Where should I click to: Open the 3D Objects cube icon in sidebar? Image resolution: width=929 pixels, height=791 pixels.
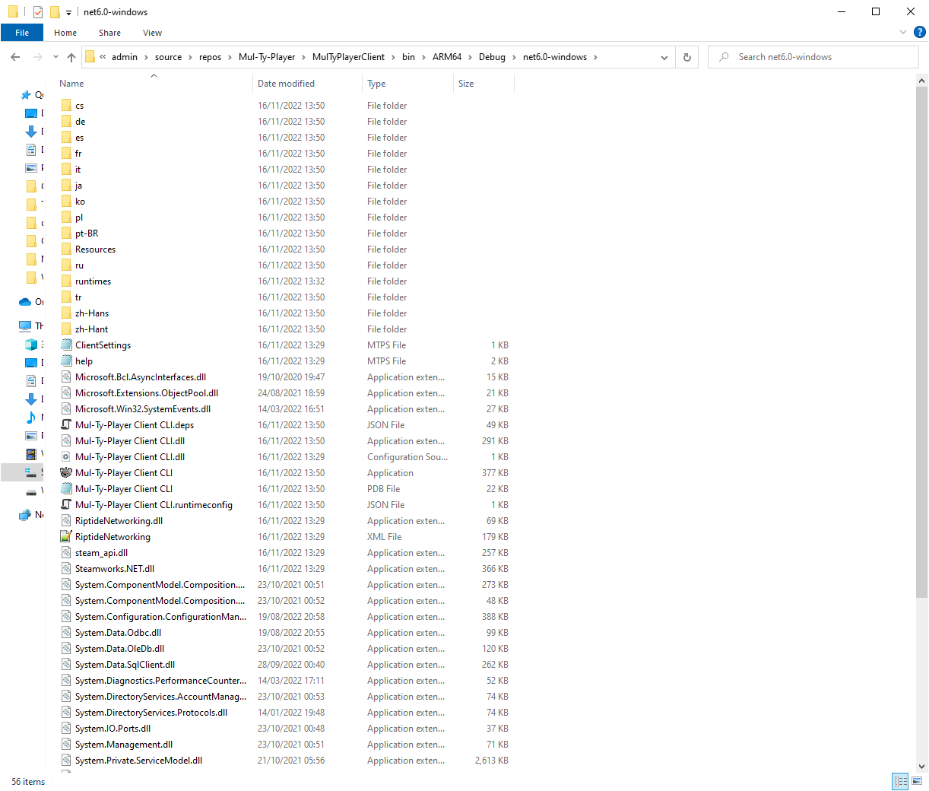click(x=31, y=345)
